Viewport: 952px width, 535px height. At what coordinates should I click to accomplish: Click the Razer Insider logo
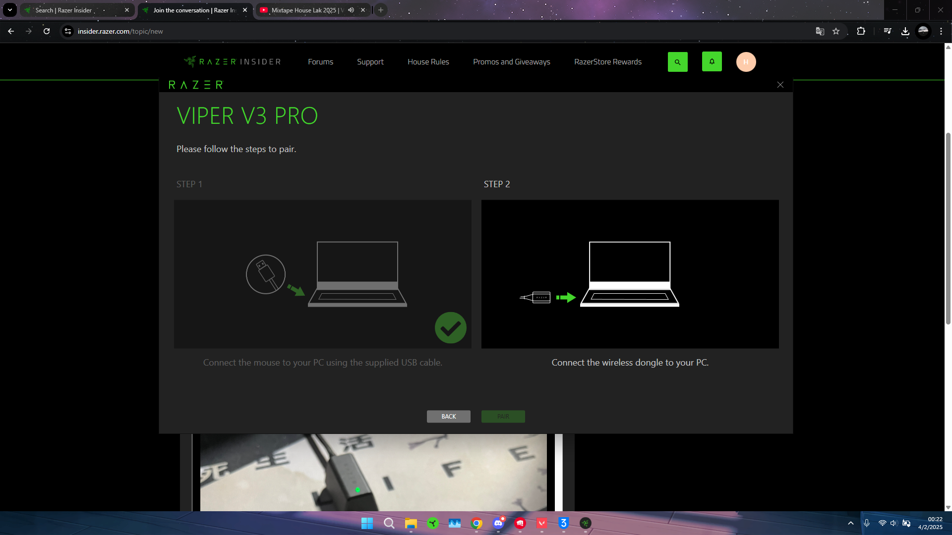232,61
